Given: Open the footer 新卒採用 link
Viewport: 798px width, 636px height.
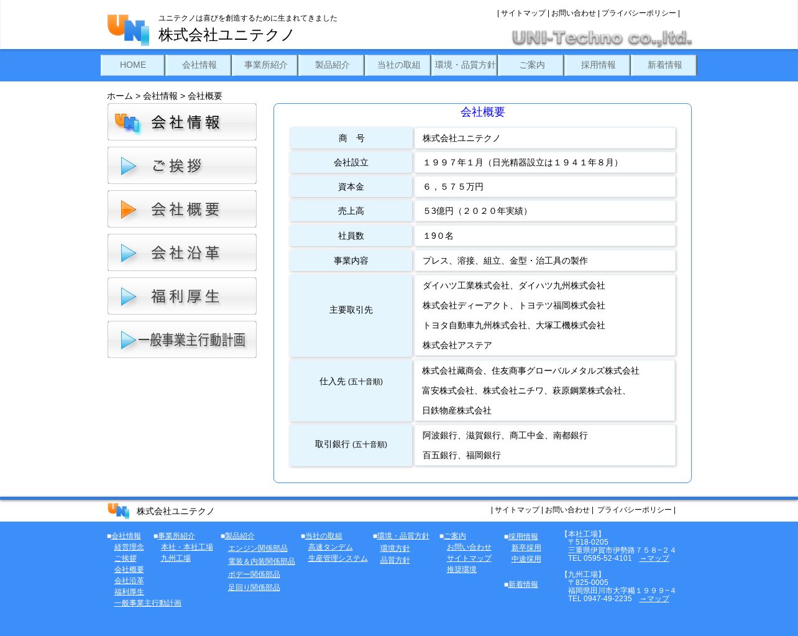Looking at the screenshot, I should click(526, 548).
